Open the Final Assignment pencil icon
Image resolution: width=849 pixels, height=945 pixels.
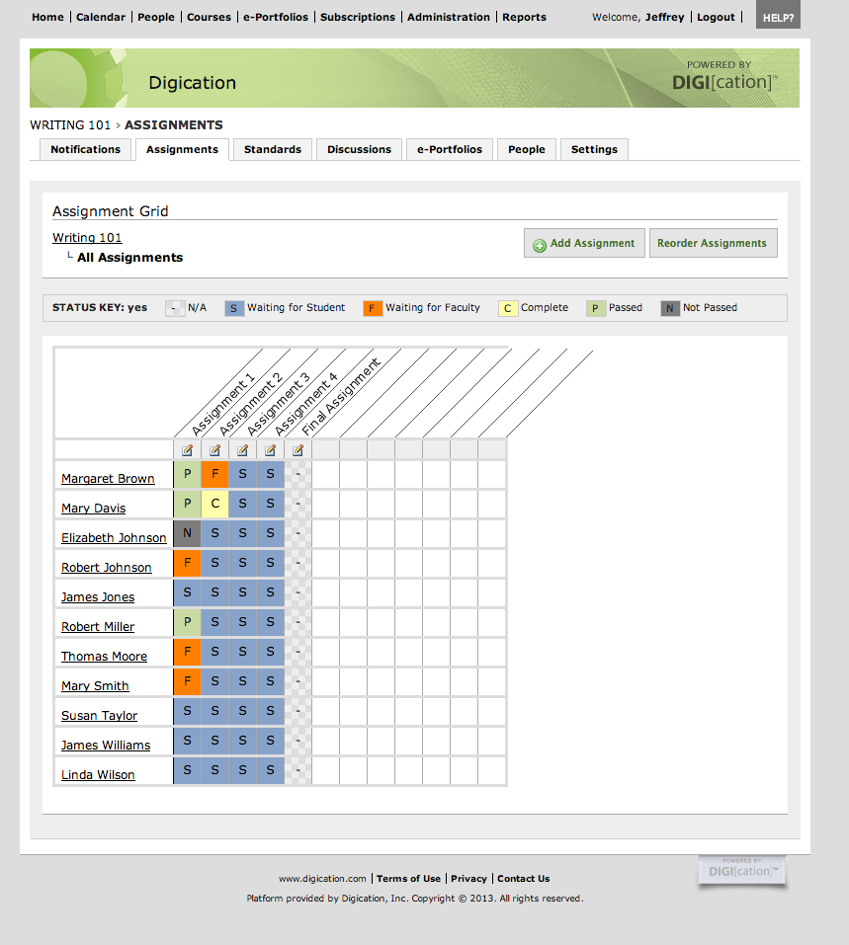[297, 449]
